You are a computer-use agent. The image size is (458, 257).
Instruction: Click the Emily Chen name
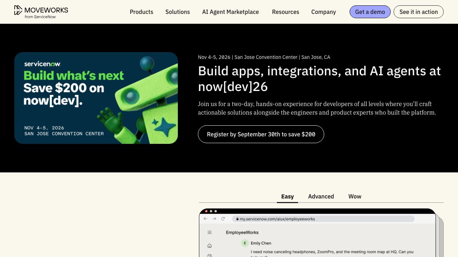[x=261, y=243]
